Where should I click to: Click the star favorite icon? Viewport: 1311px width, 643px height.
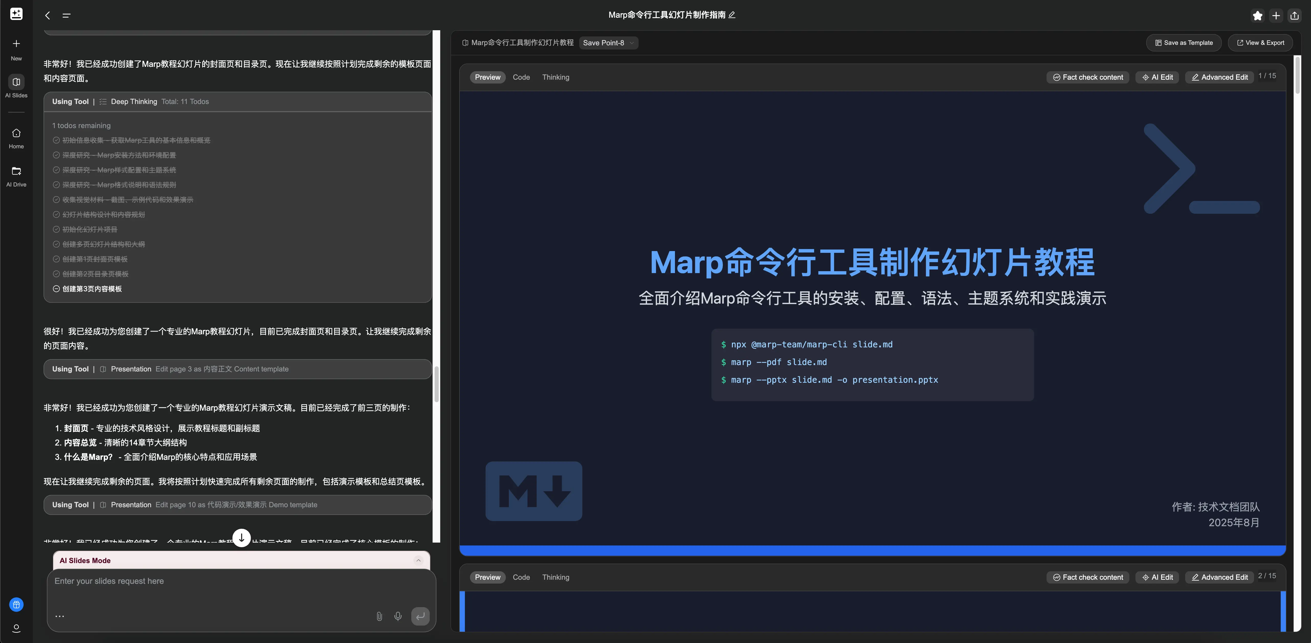1257,16
